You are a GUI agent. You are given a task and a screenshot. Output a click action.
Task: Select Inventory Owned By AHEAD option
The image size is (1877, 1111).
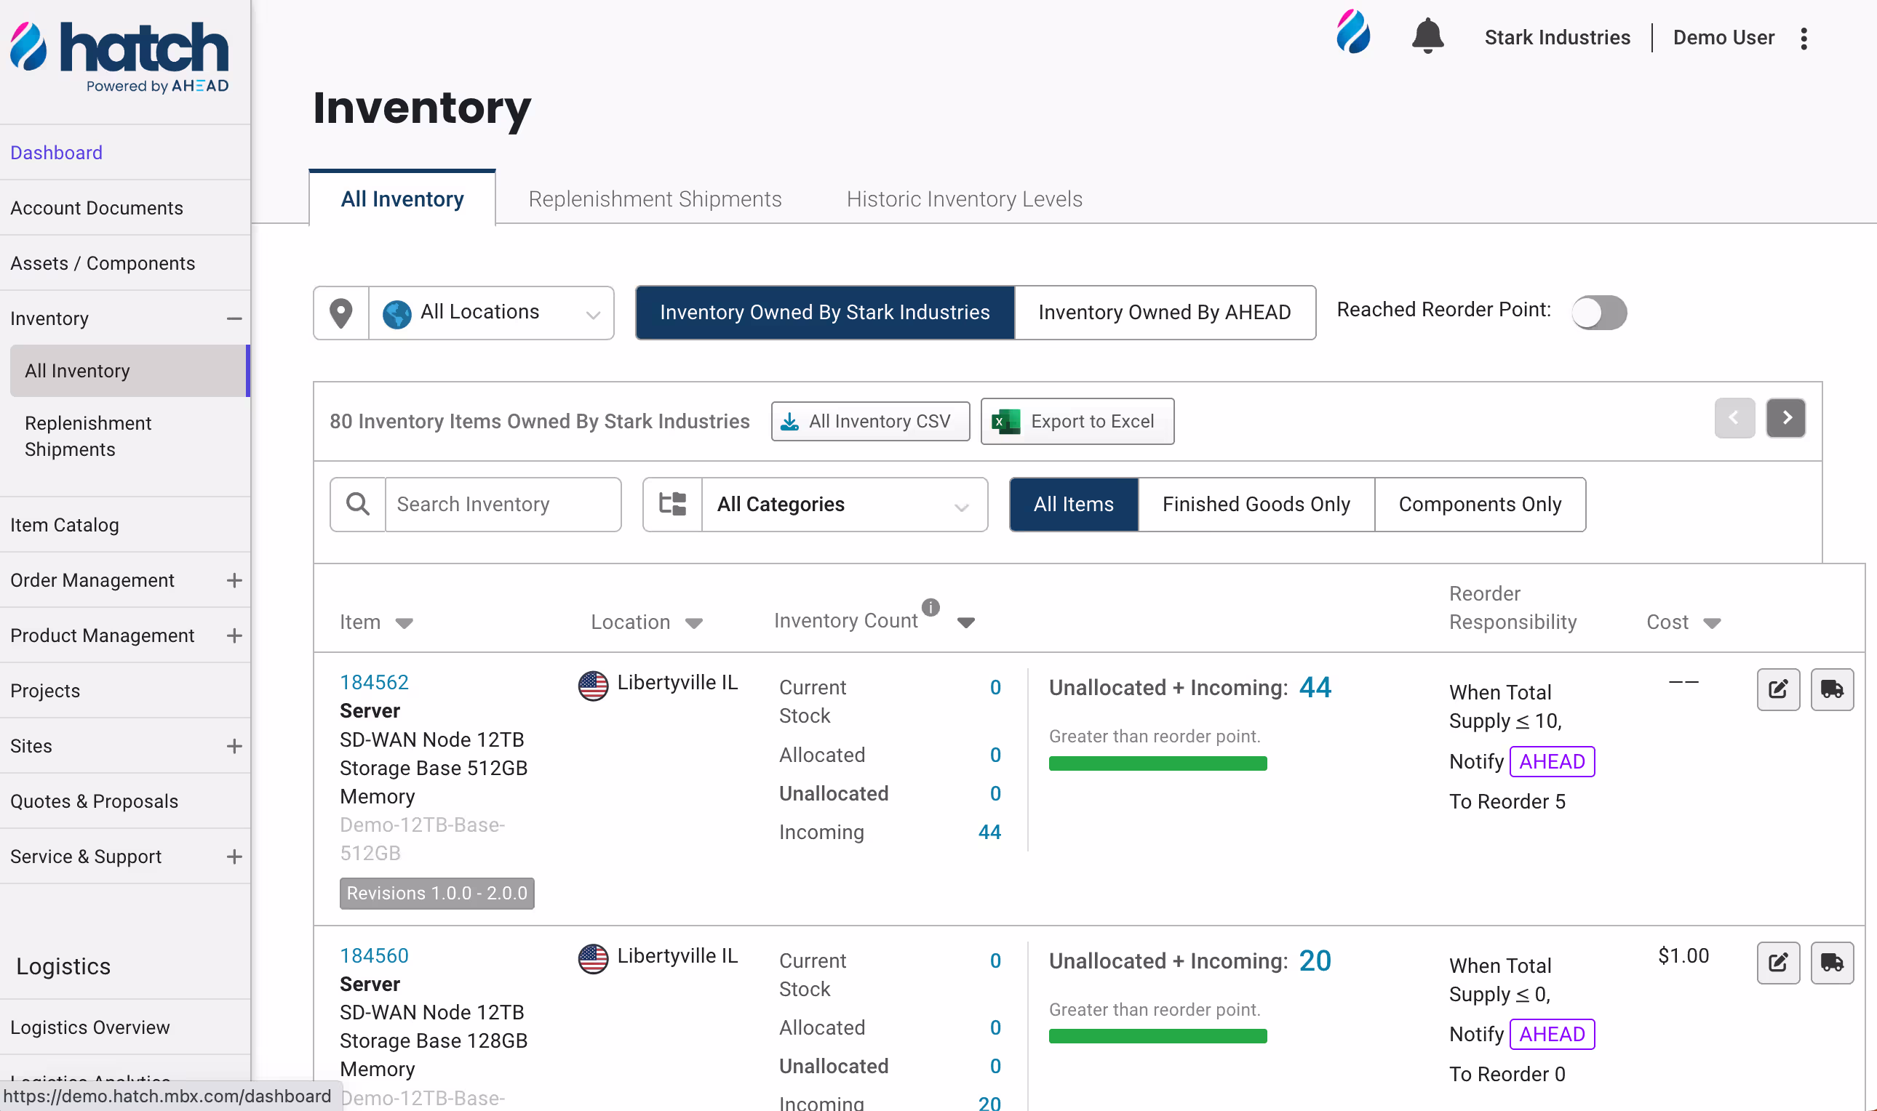(1164, 312)
